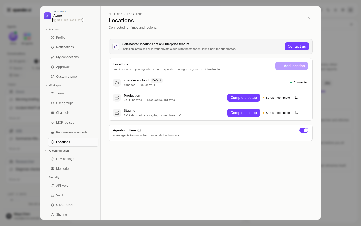The width and height of the screenshot is (361, 226).
Task: Go to Notifications settings
Action: click(73, 47)
